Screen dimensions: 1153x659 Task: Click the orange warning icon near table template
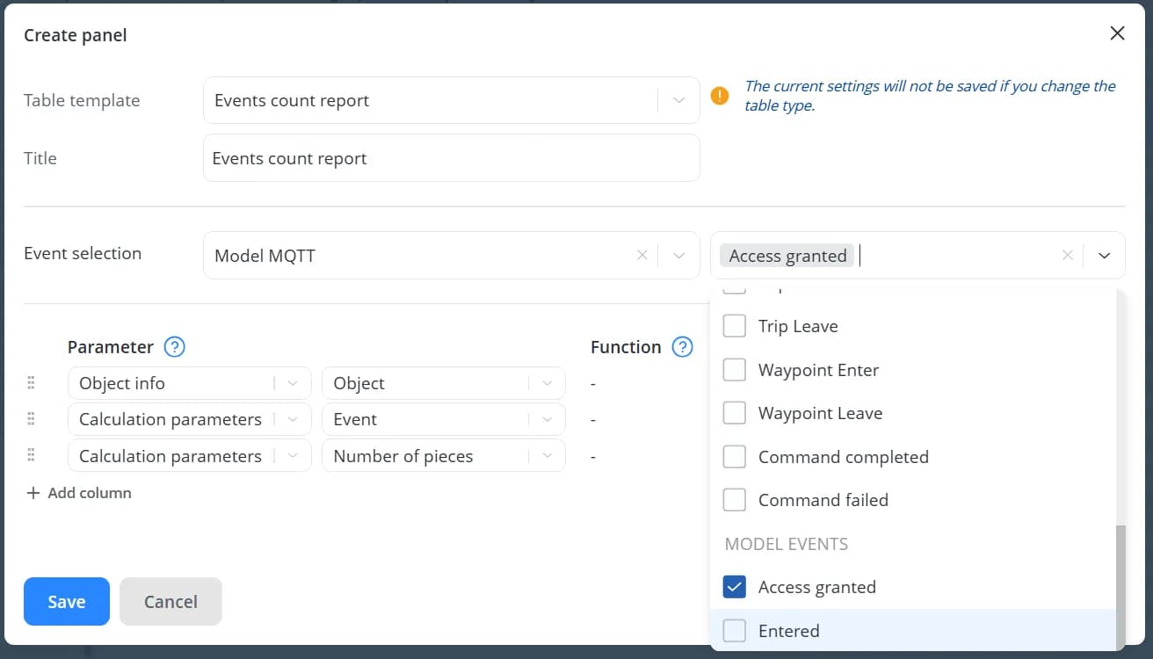(720, 96)
